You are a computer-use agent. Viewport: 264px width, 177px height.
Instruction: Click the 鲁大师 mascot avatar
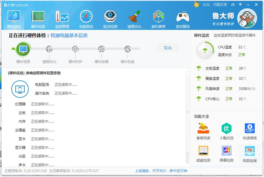[x=247, y=18]
